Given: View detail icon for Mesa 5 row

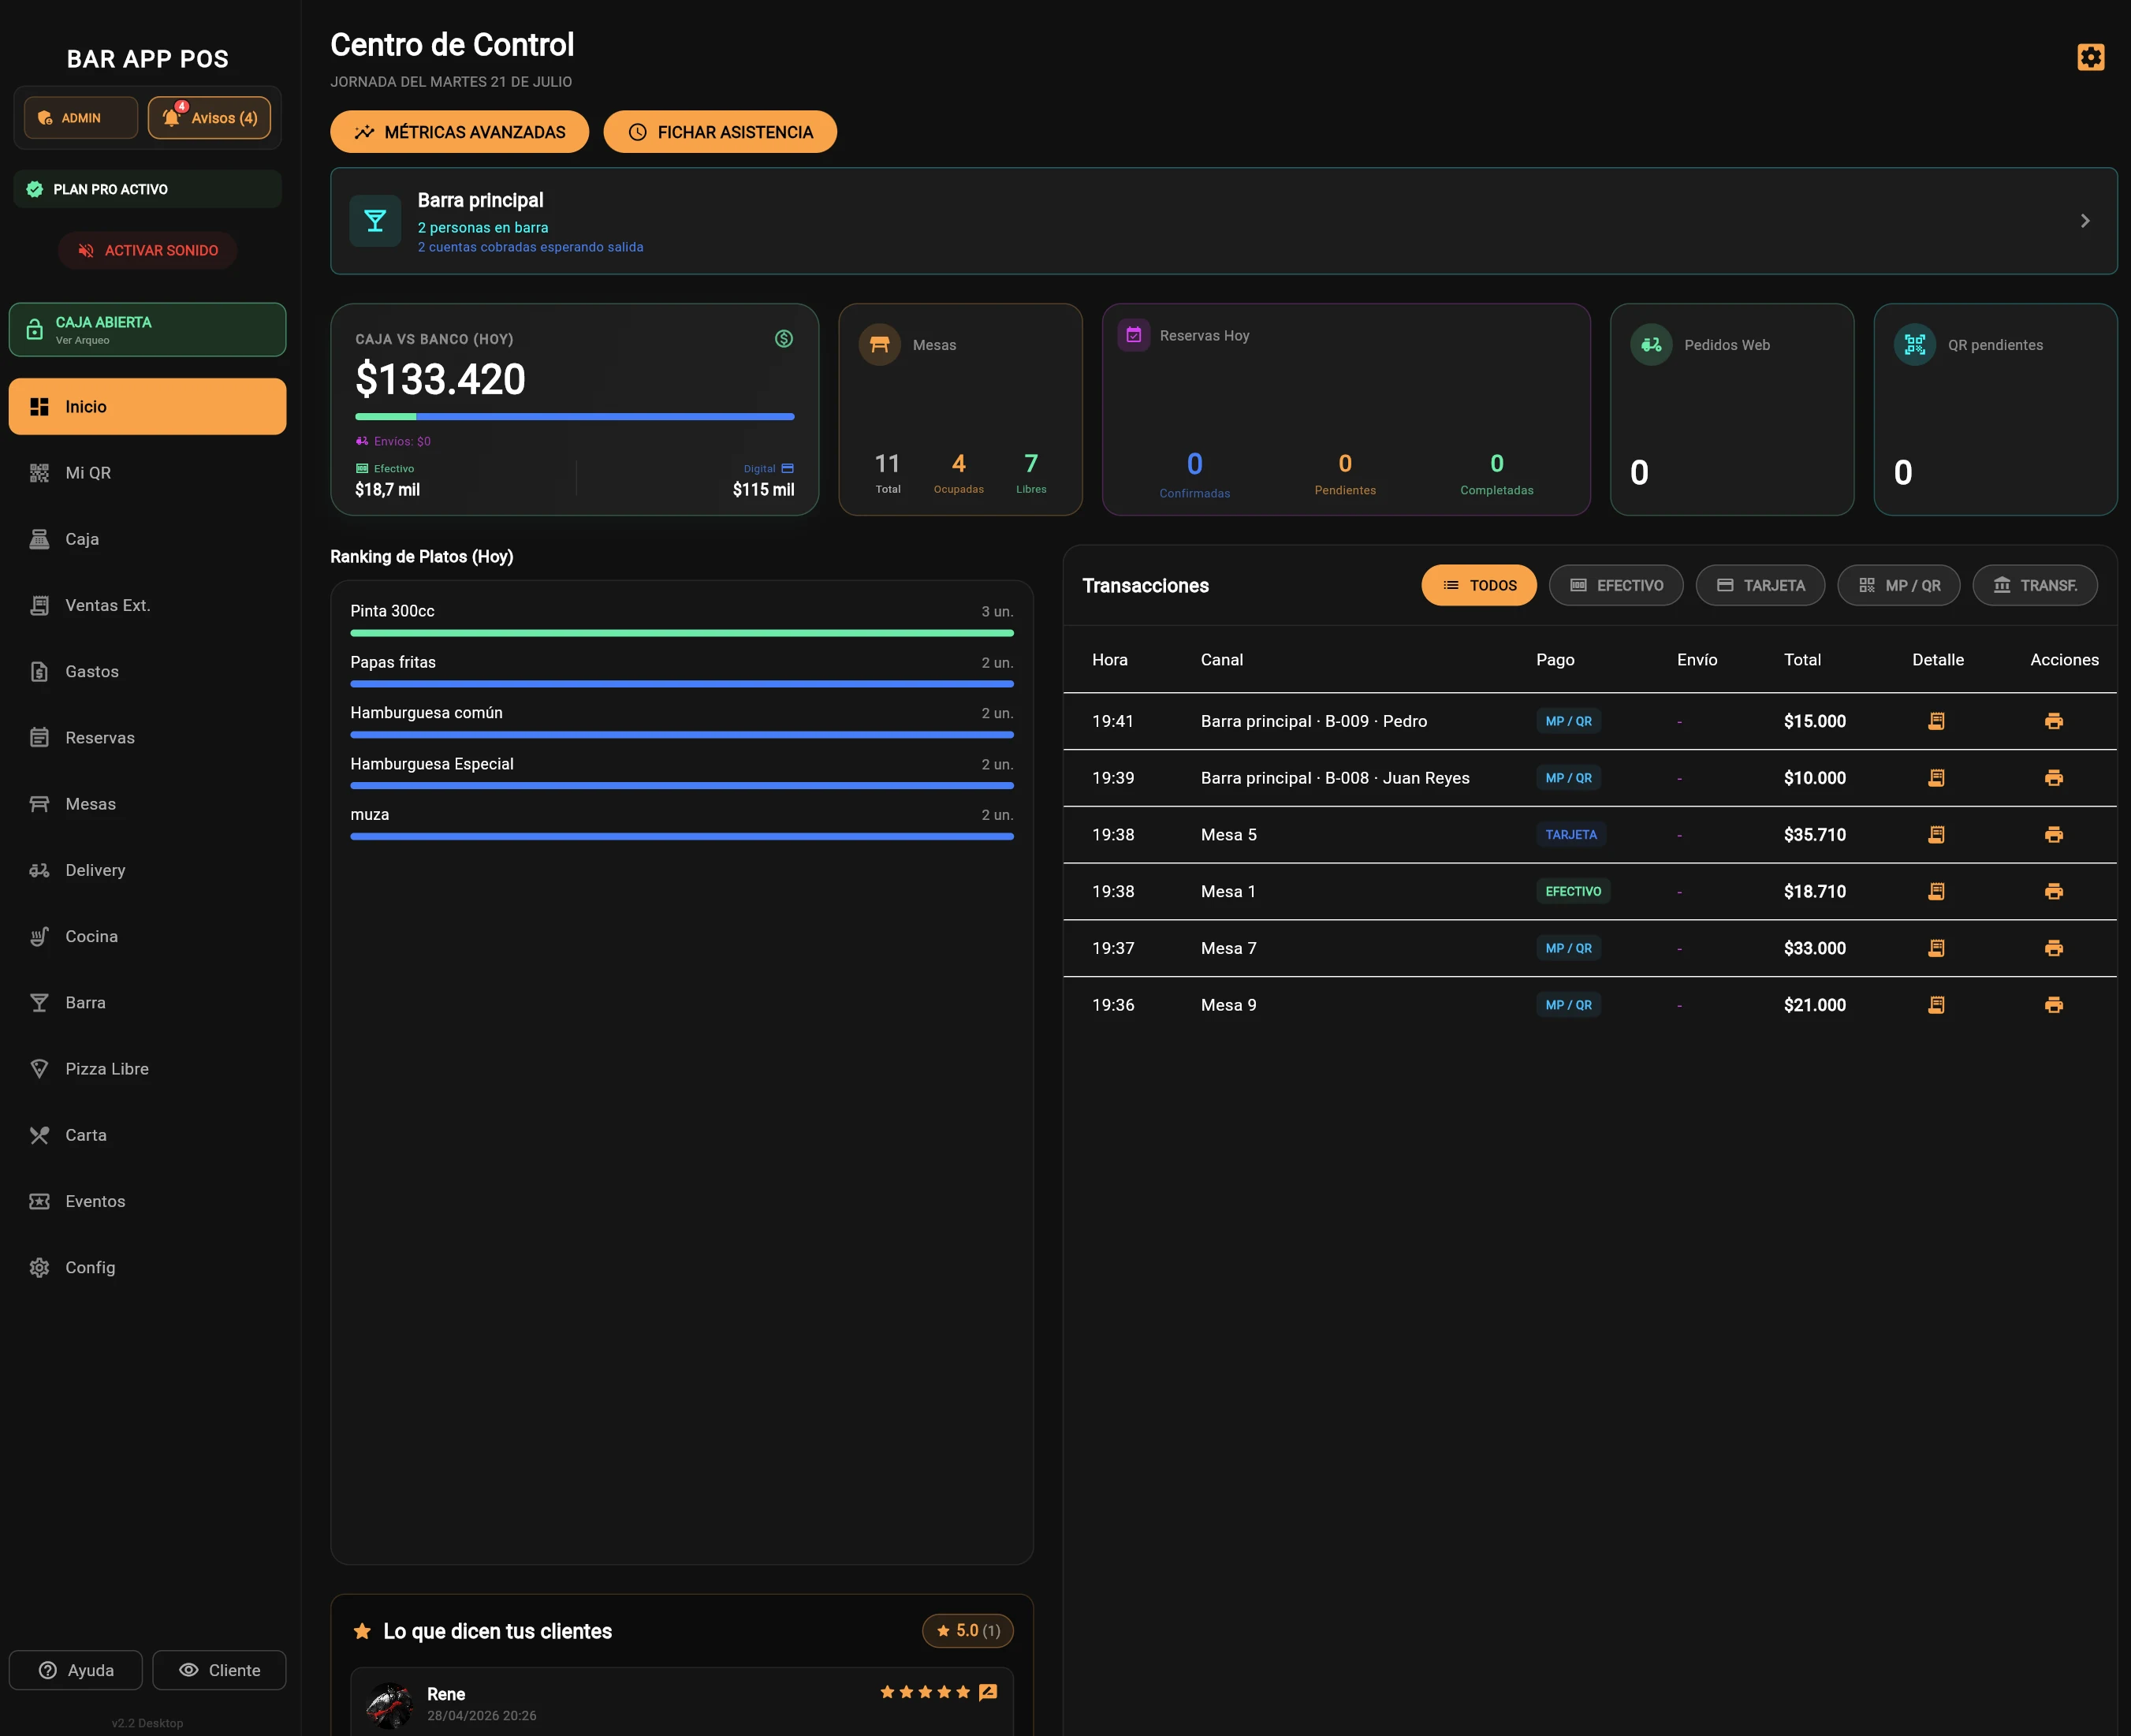Looking at the screenshot, I should (1936, 835).
